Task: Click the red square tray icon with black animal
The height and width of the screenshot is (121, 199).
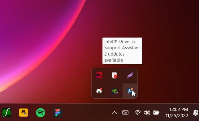Action: pos(99,75)
